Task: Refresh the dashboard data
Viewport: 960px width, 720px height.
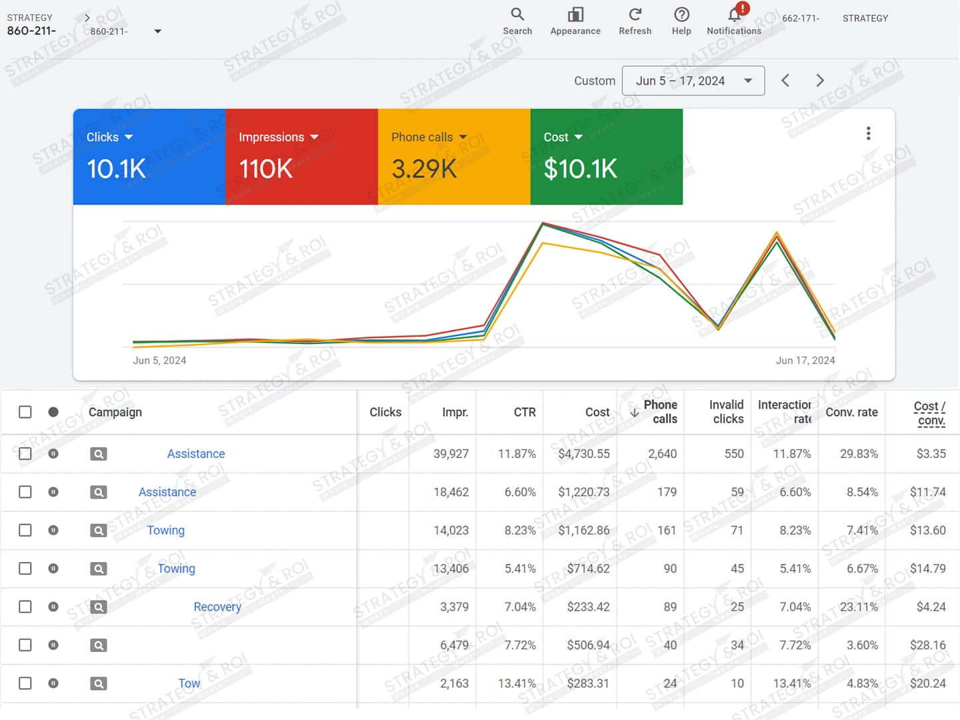Action: click(x=635, y=15)
